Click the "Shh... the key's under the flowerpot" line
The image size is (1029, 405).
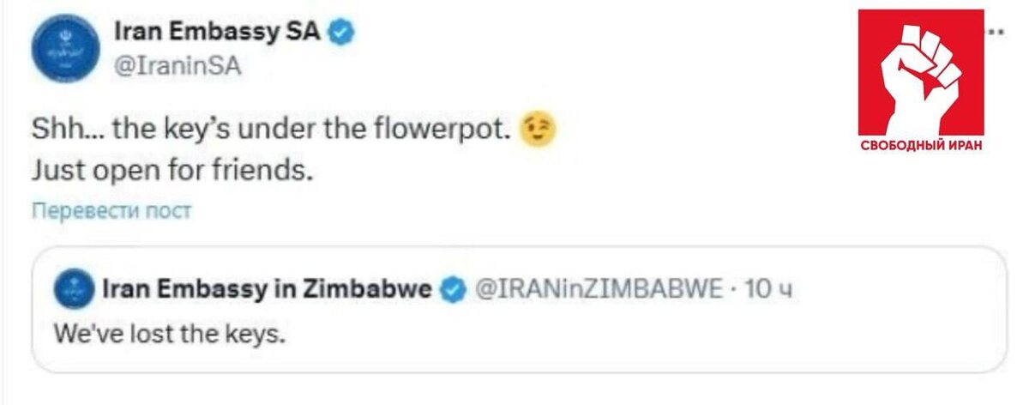tap(271, 130)
